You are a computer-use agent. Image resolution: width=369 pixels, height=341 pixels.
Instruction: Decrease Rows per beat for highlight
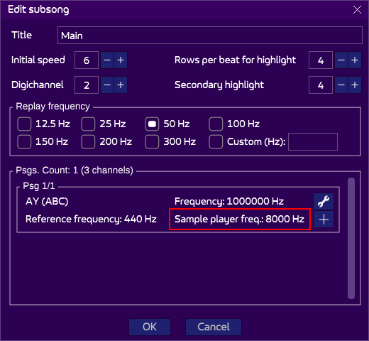[x=341, y=60]
